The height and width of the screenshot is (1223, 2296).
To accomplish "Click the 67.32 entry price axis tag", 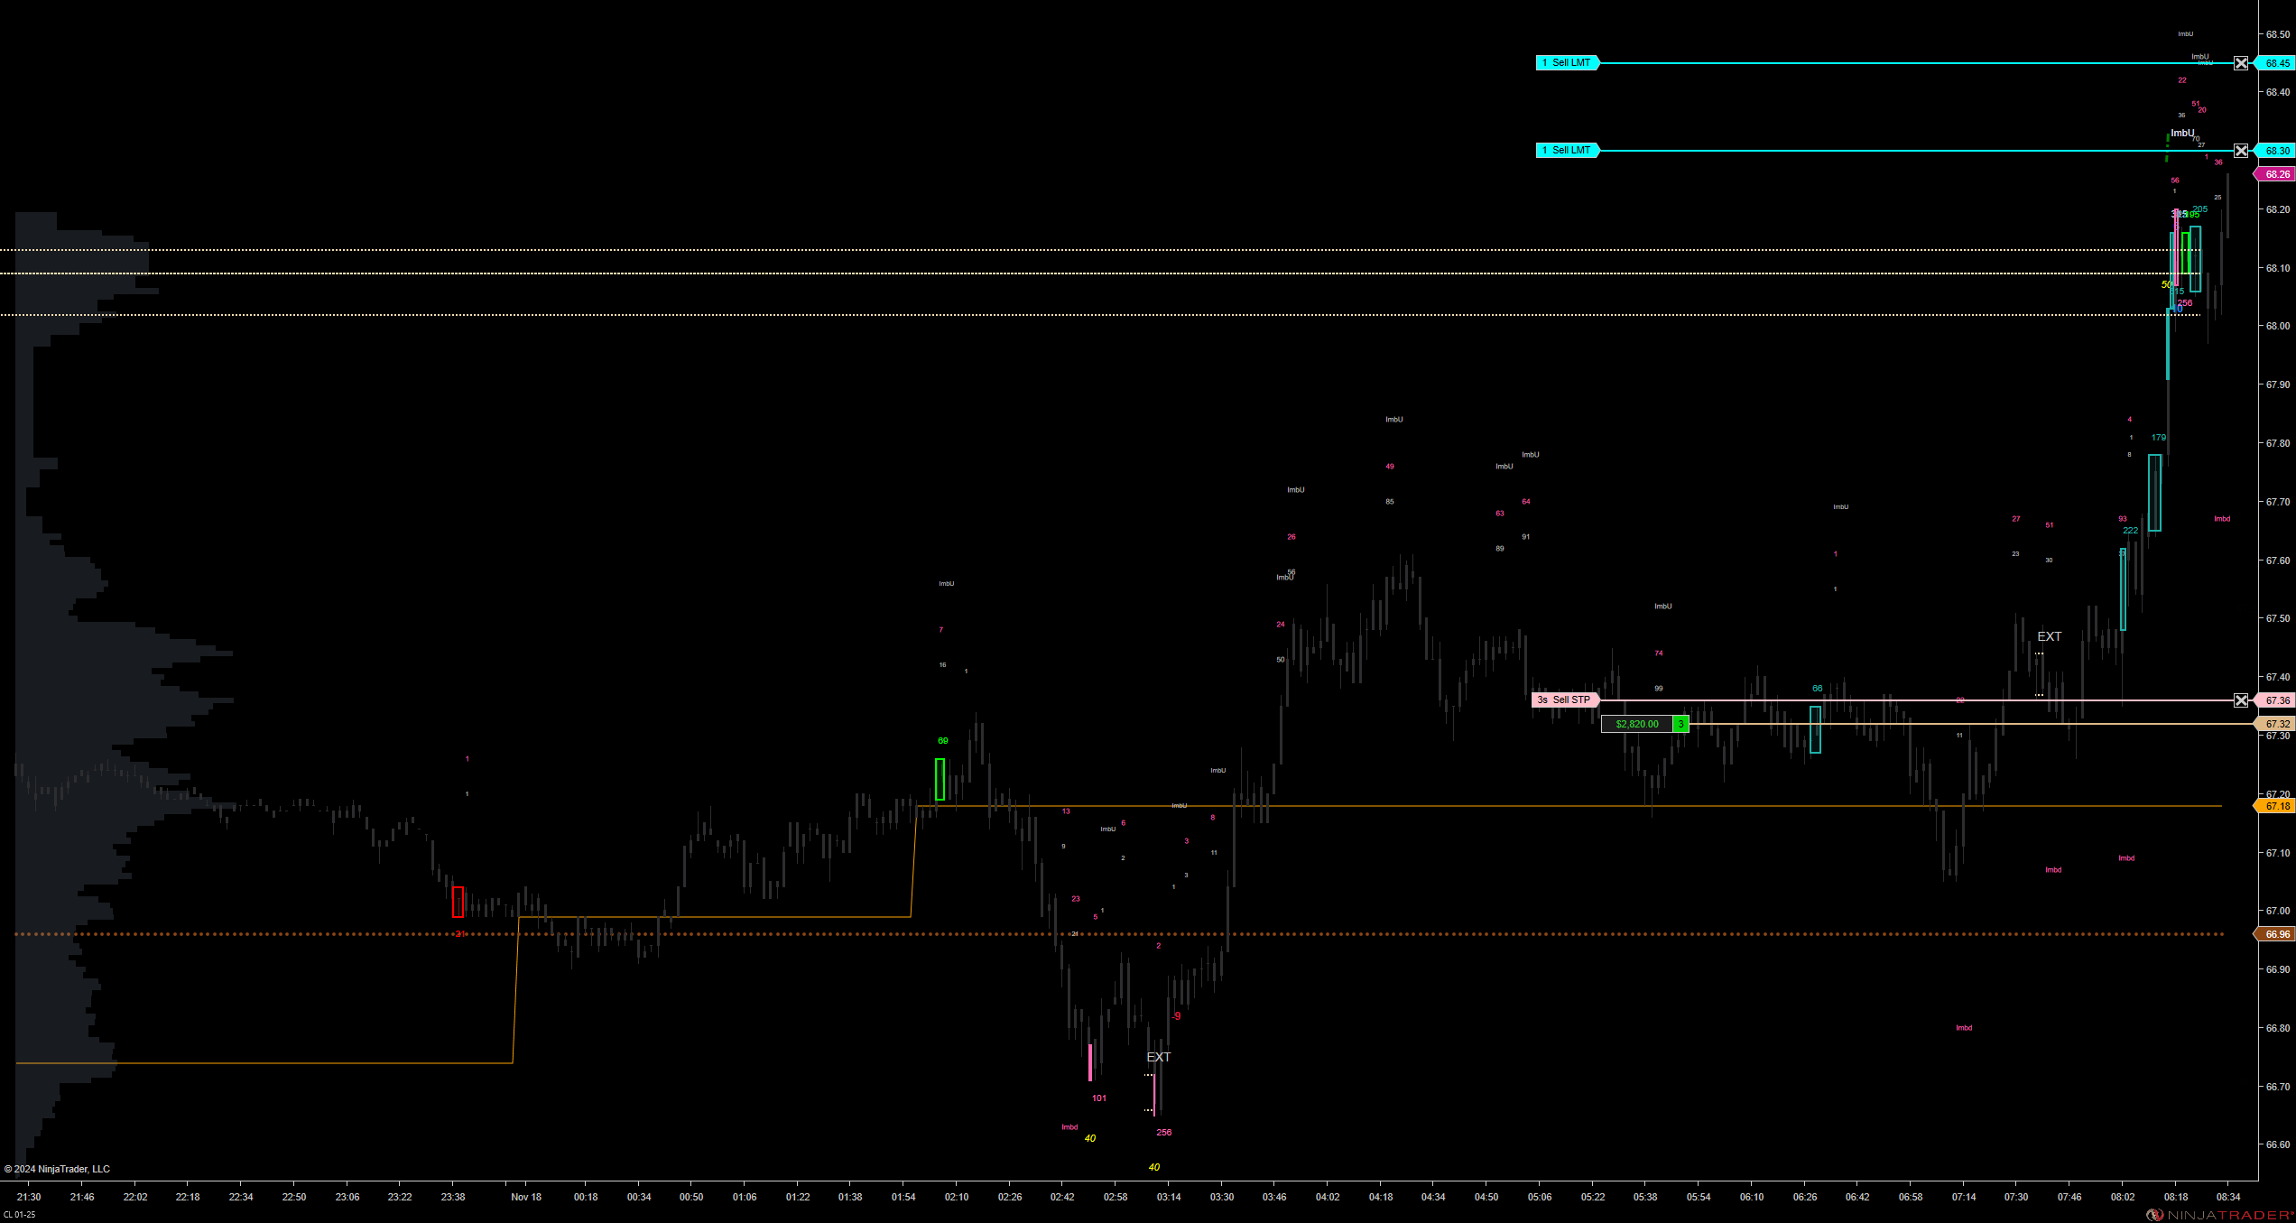I will [2275, 724].
